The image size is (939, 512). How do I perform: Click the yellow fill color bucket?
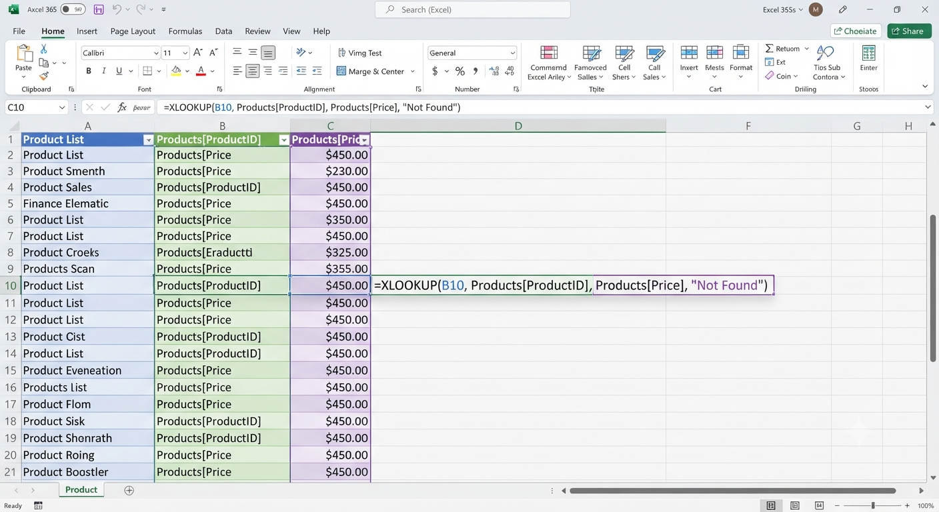(x=176, y=71)
